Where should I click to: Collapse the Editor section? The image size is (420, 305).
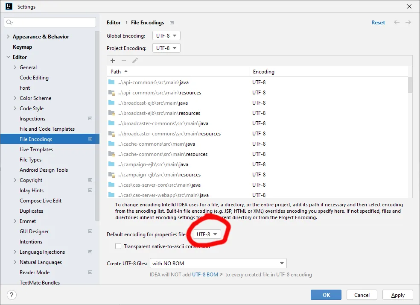point(8,57)
